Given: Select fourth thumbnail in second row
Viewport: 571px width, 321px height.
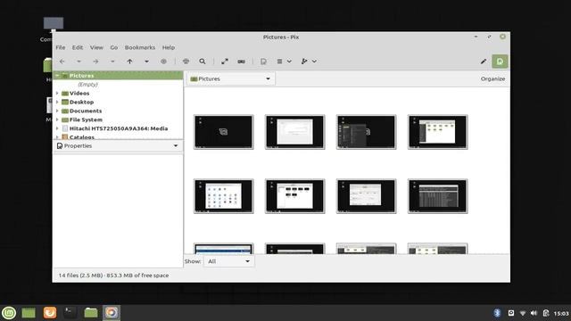Looking at the screenshot, I should tap(438, 196).
